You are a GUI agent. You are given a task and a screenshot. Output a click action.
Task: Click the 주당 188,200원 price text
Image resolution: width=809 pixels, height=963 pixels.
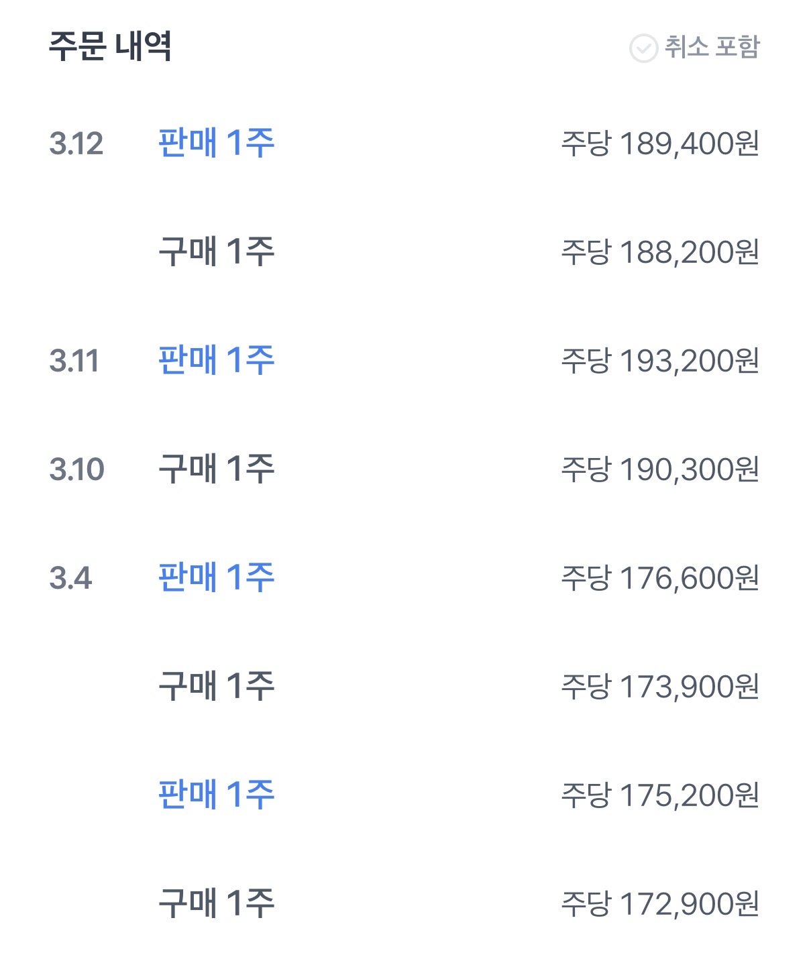coord(659,252)
